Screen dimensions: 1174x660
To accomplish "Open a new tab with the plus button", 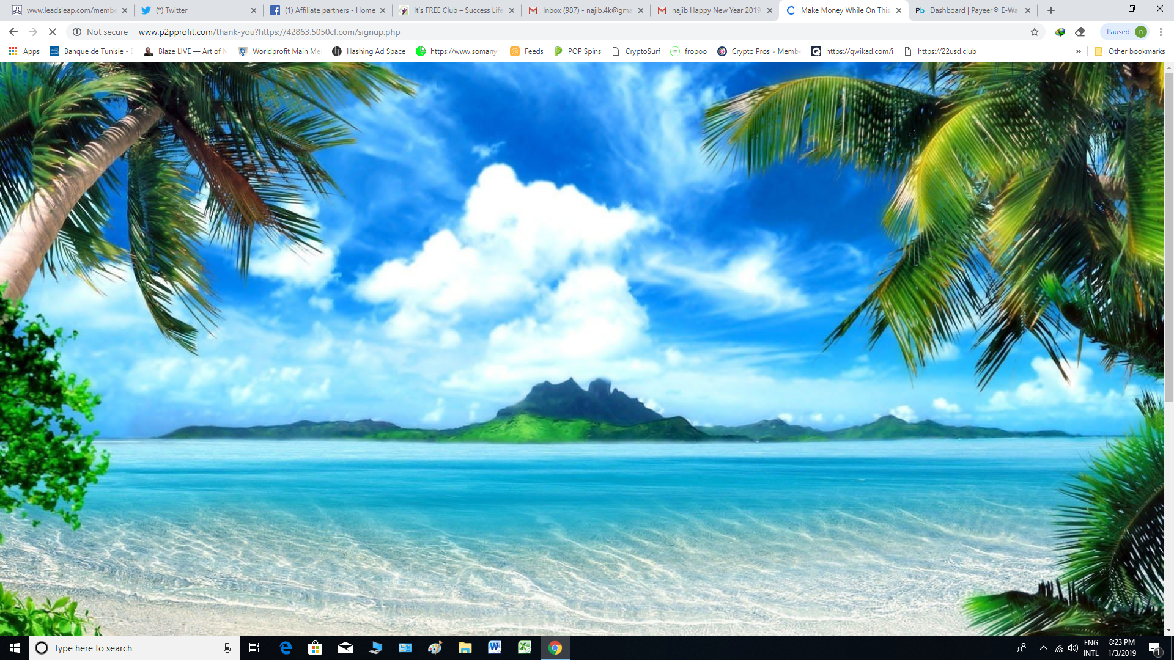I will point(1051,10).
